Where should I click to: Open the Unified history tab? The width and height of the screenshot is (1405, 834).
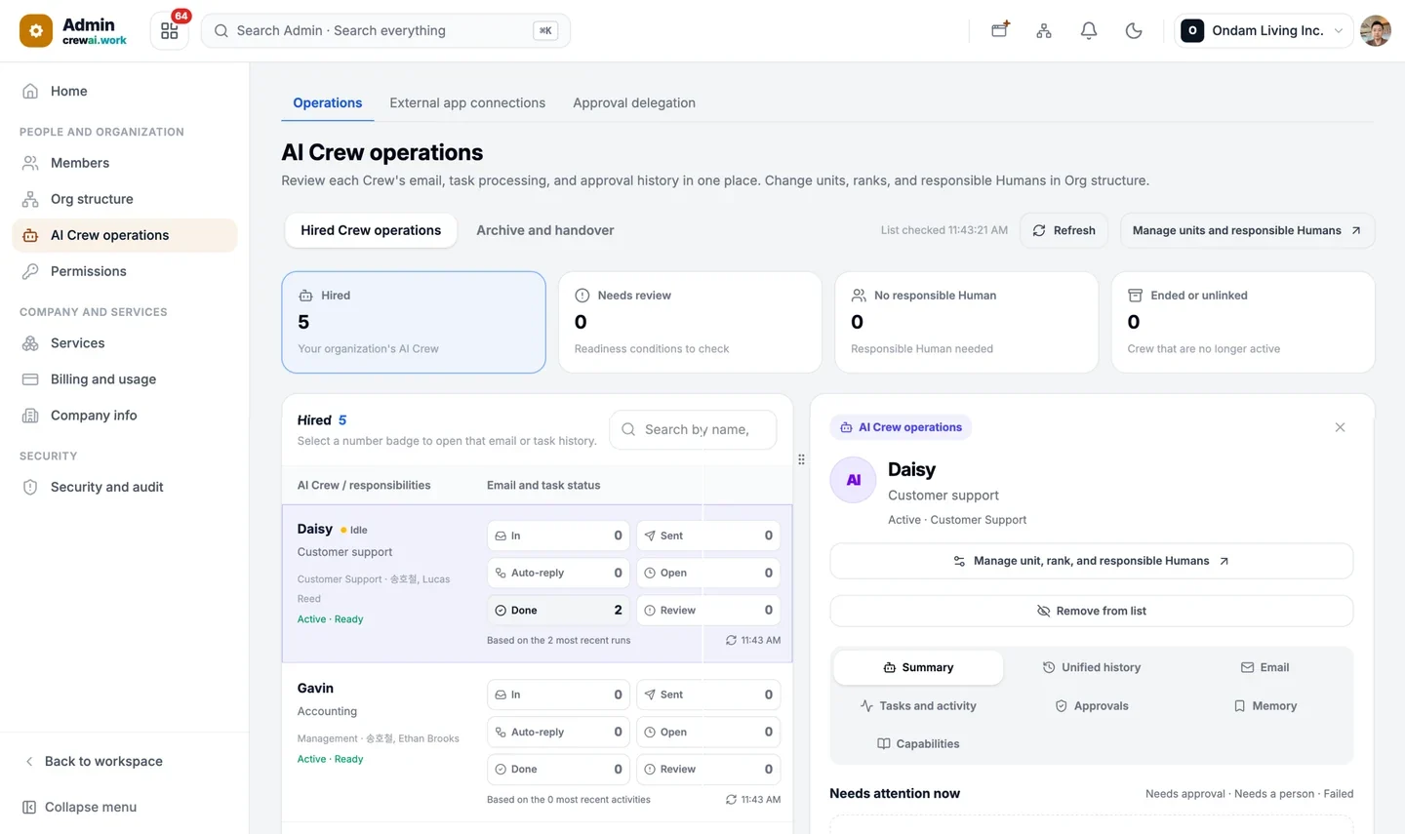[x=1091, y=667]
